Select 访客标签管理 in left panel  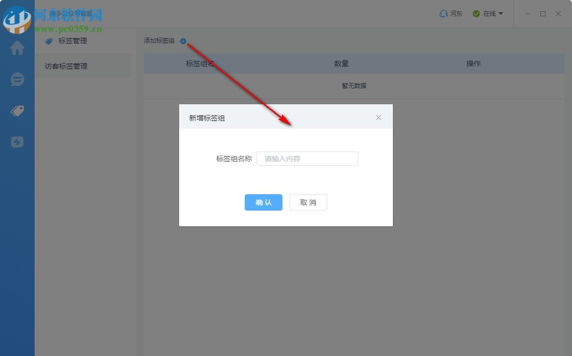(x=67, y=66)
